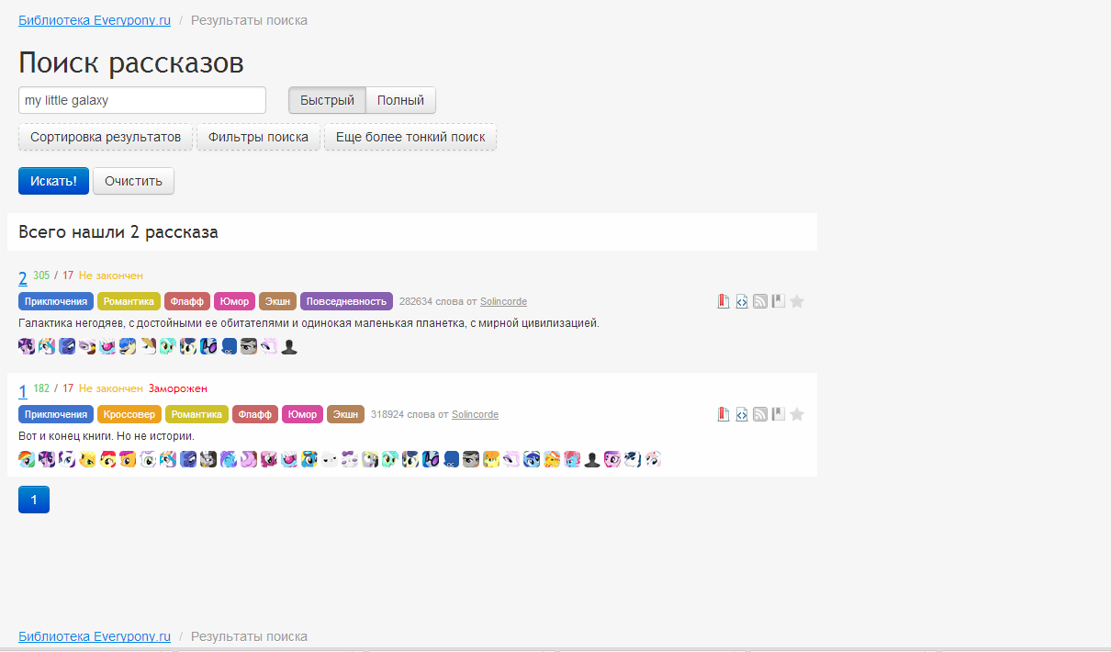Screen dimensions: 1111x652
Task: Click the Искать! search button
Action: tap(53, 181)
